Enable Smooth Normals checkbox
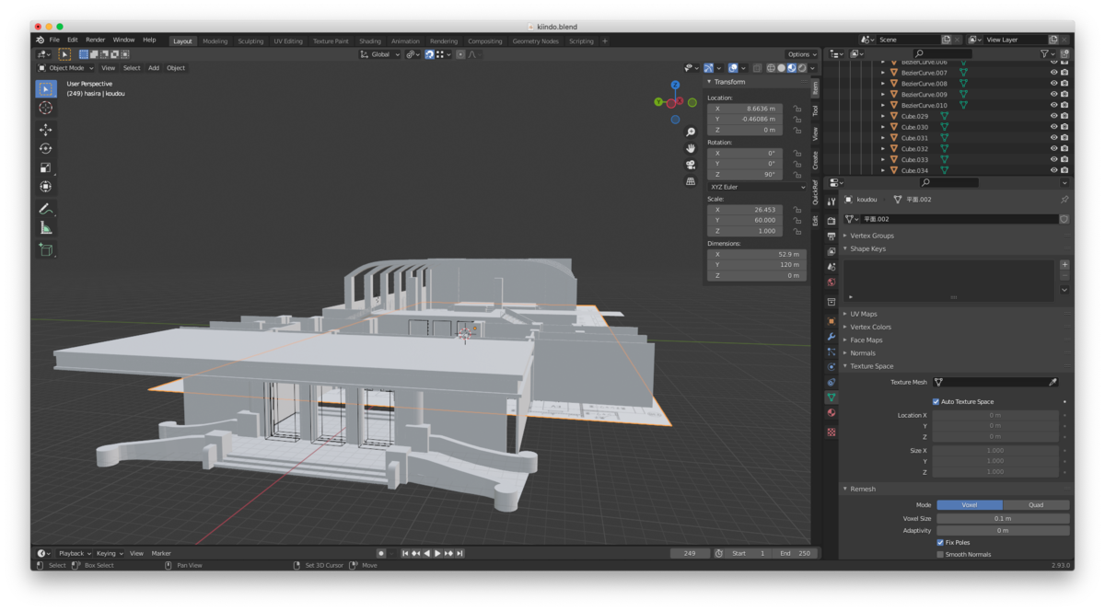Viewport: 1105px width, 611px height. pyautogui.click(x=940, y=554)
